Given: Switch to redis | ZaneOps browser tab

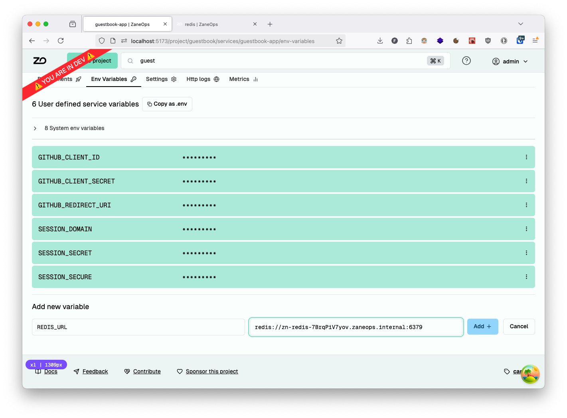Looking at the screenshot, I should [x=217, y=24].
